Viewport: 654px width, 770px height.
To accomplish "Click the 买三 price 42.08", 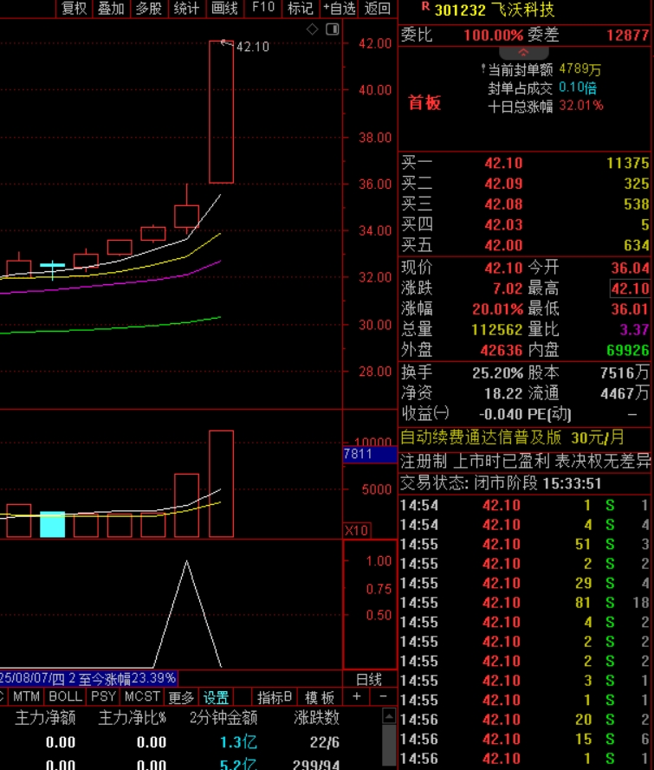I will [x=503, y=204].
